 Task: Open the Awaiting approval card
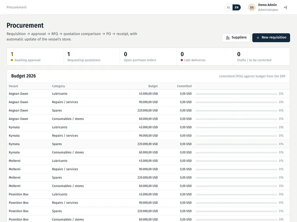pos(35,57)
